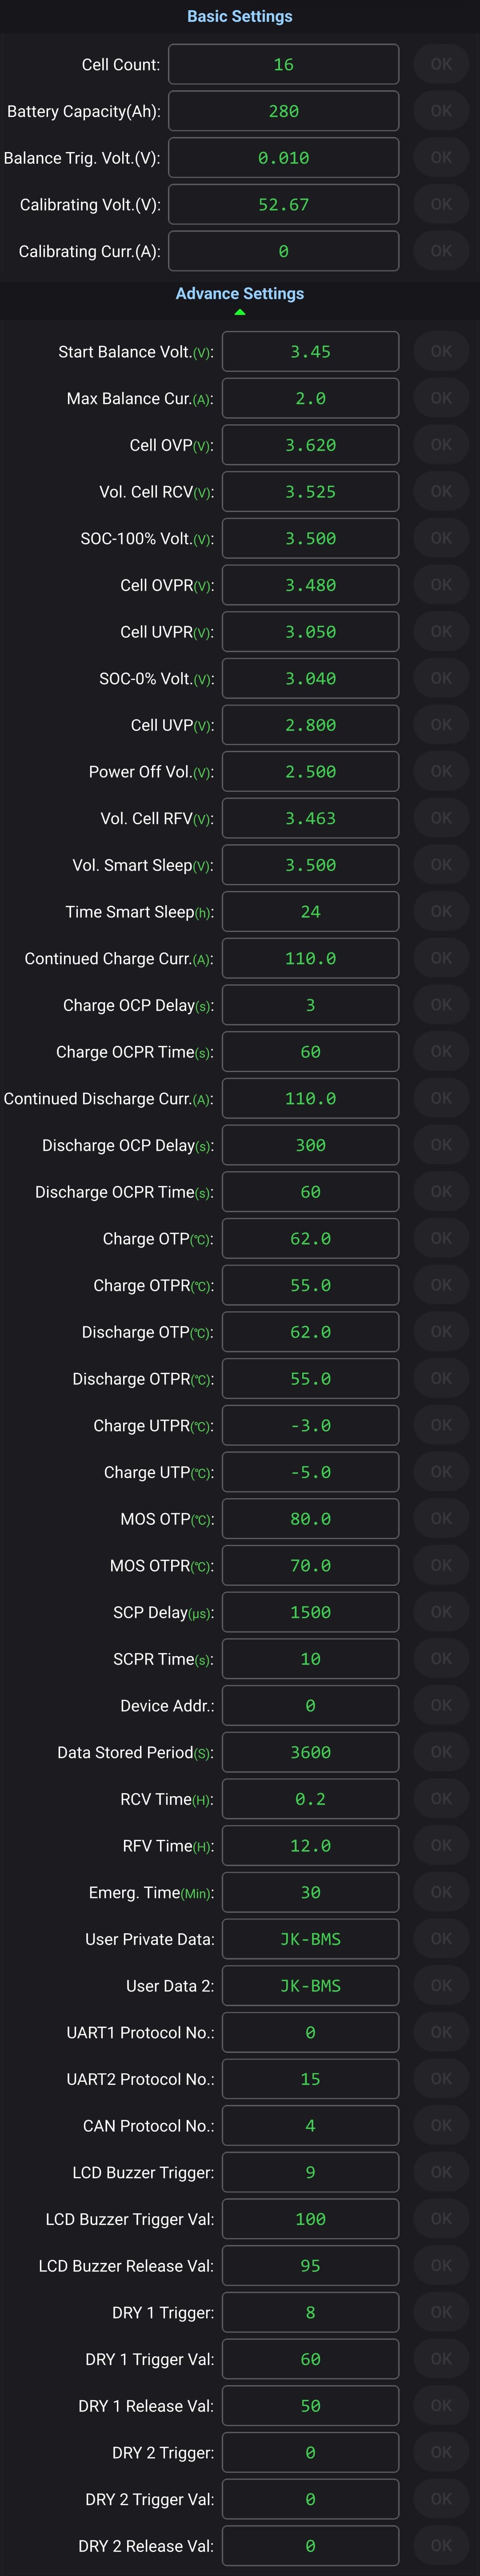The image size is (480, 2576).
Task: Click OK beside Calibrating Volt.
Action: click(441, 204)
